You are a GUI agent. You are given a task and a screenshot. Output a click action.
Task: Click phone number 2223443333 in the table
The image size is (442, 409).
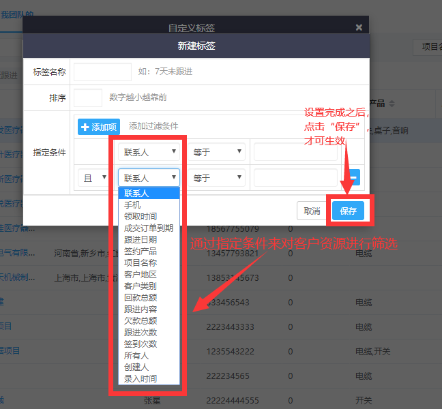click(x=230, y=327)
